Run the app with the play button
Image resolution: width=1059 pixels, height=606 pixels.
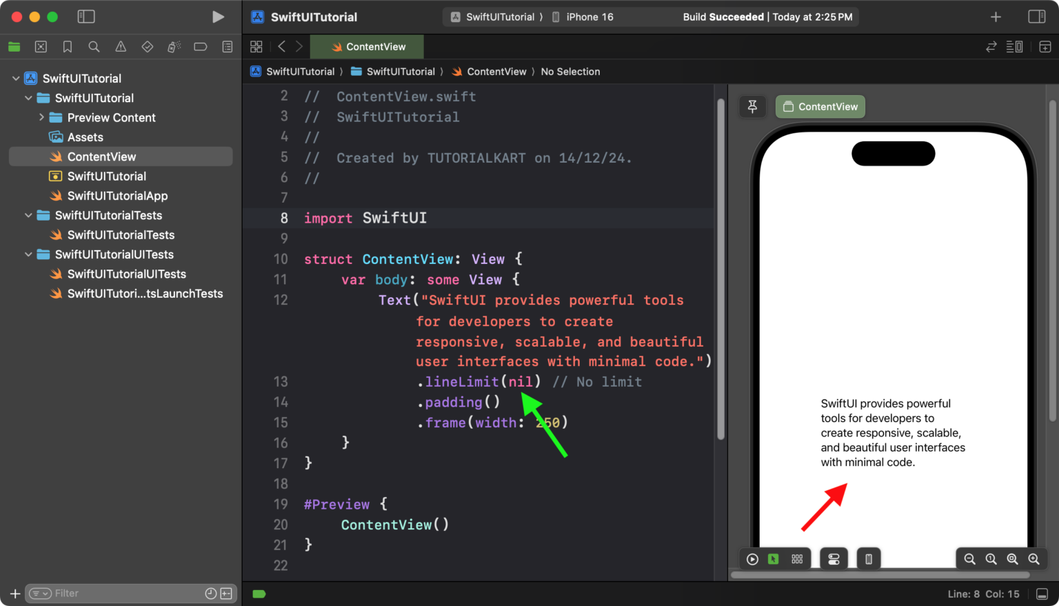pyautogui.click(x=218, y=17)
